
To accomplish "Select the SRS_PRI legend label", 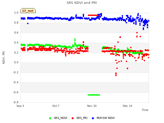I will pyautogui.click(x=82, y=118).
